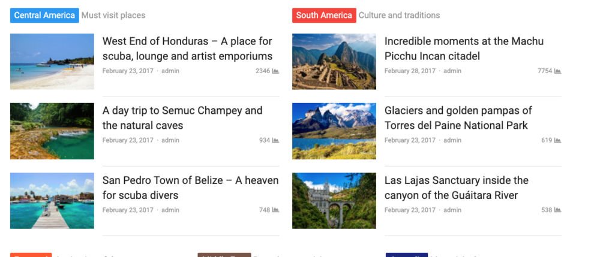Viewport: 600px width, 257px height.
Task: Open Torres del Paine National Park article
Action: click(x=458, y=118)
